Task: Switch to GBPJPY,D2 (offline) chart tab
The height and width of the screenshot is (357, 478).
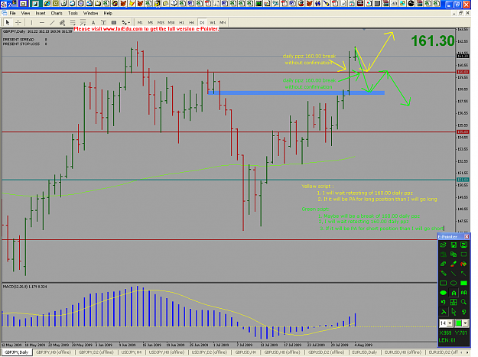Action: point(96,352)
